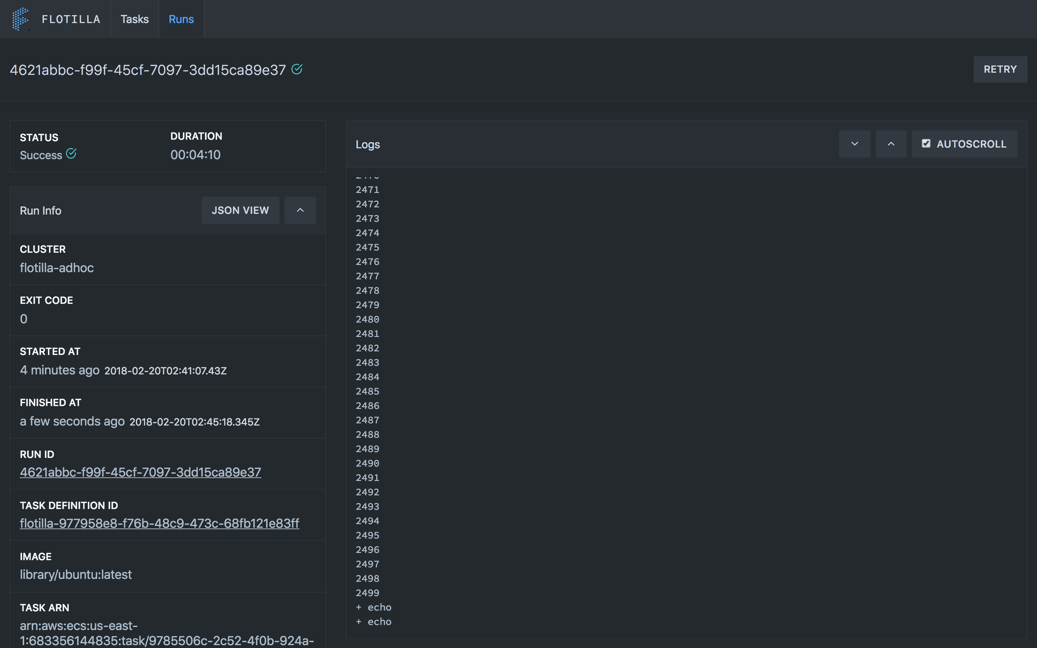Open the JSON VIEW of run info
Screen dimensions: 1037x648
(x=241, y=211)
